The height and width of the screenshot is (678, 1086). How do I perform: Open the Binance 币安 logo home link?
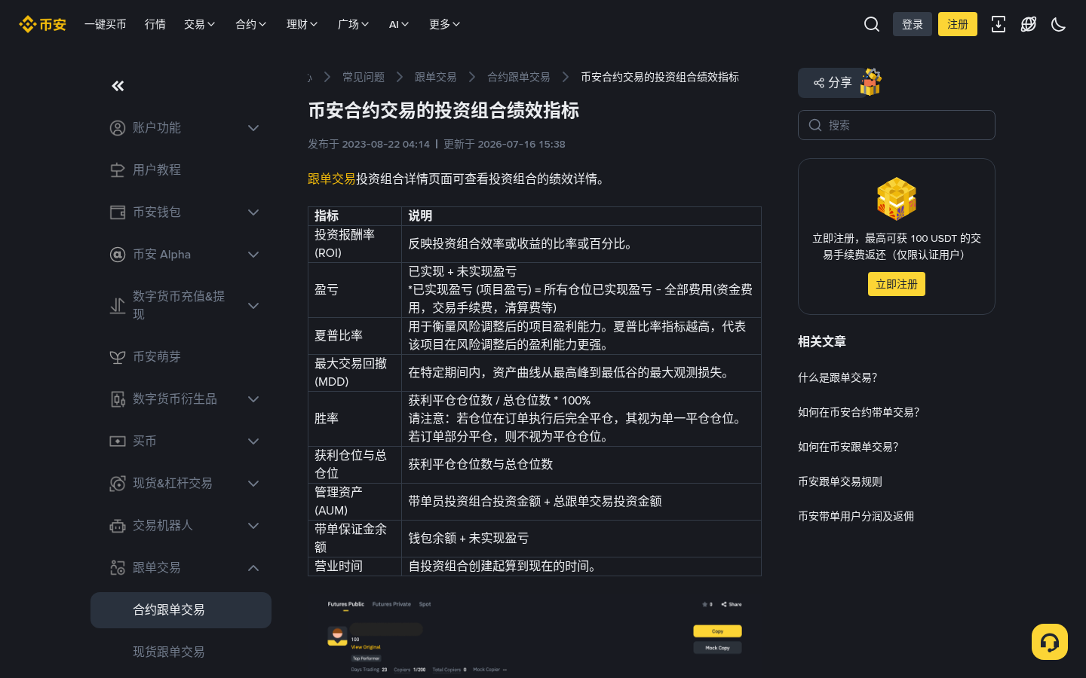coord(42,24)
